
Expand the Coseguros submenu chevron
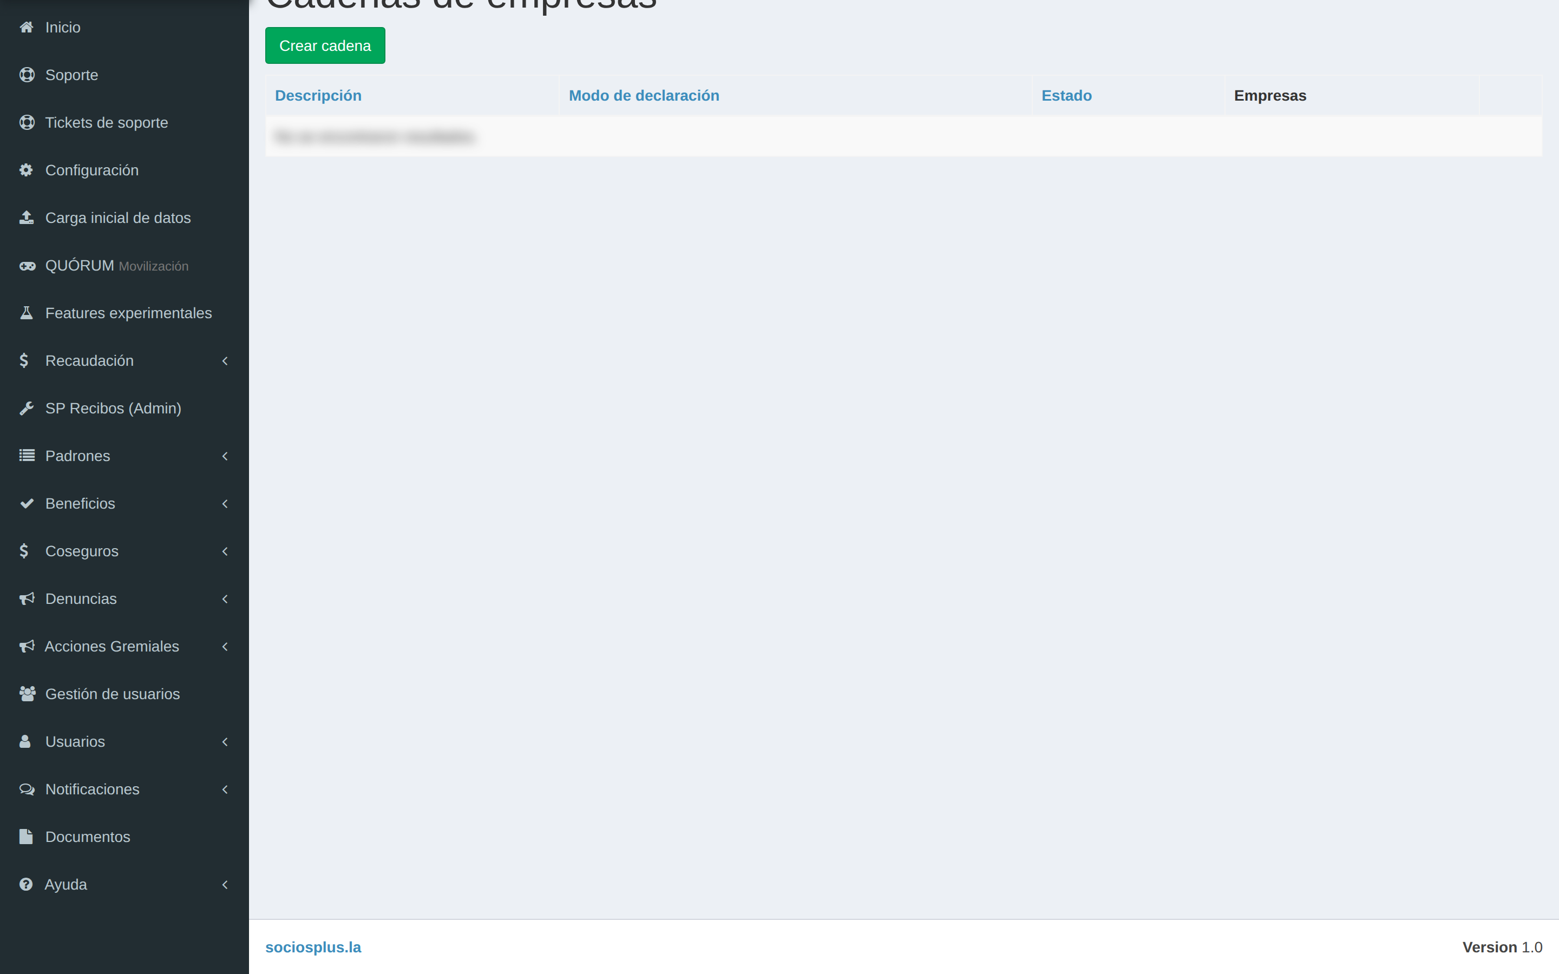(225, 551)
